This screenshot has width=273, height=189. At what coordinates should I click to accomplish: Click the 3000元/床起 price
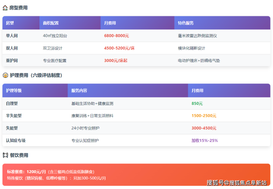click(x=116, y=61)
